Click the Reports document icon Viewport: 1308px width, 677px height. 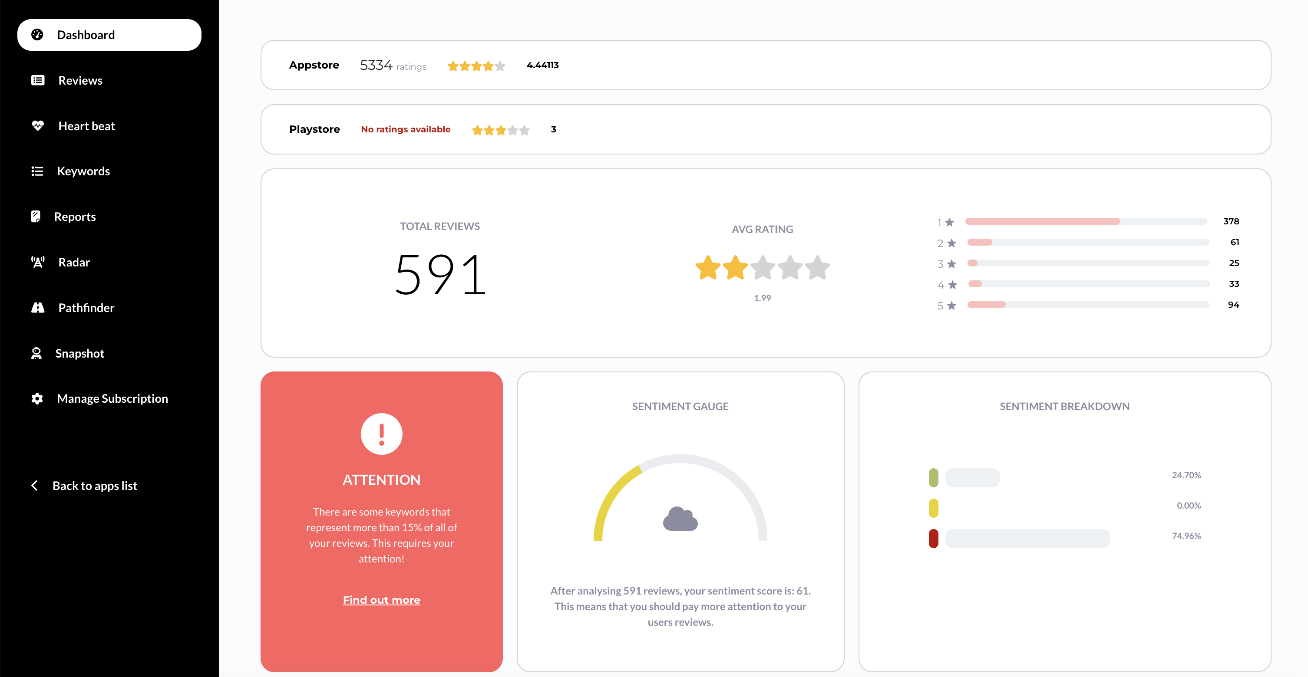coord(36,217)
